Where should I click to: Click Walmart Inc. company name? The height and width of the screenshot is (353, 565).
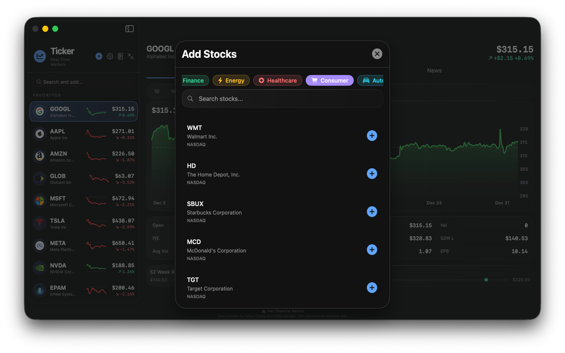tap(202, 136)
